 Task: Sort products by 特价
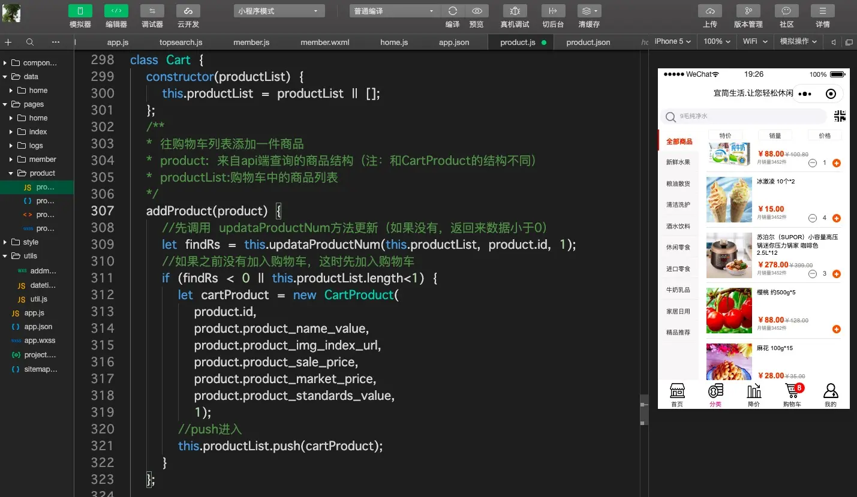[725, 135]
